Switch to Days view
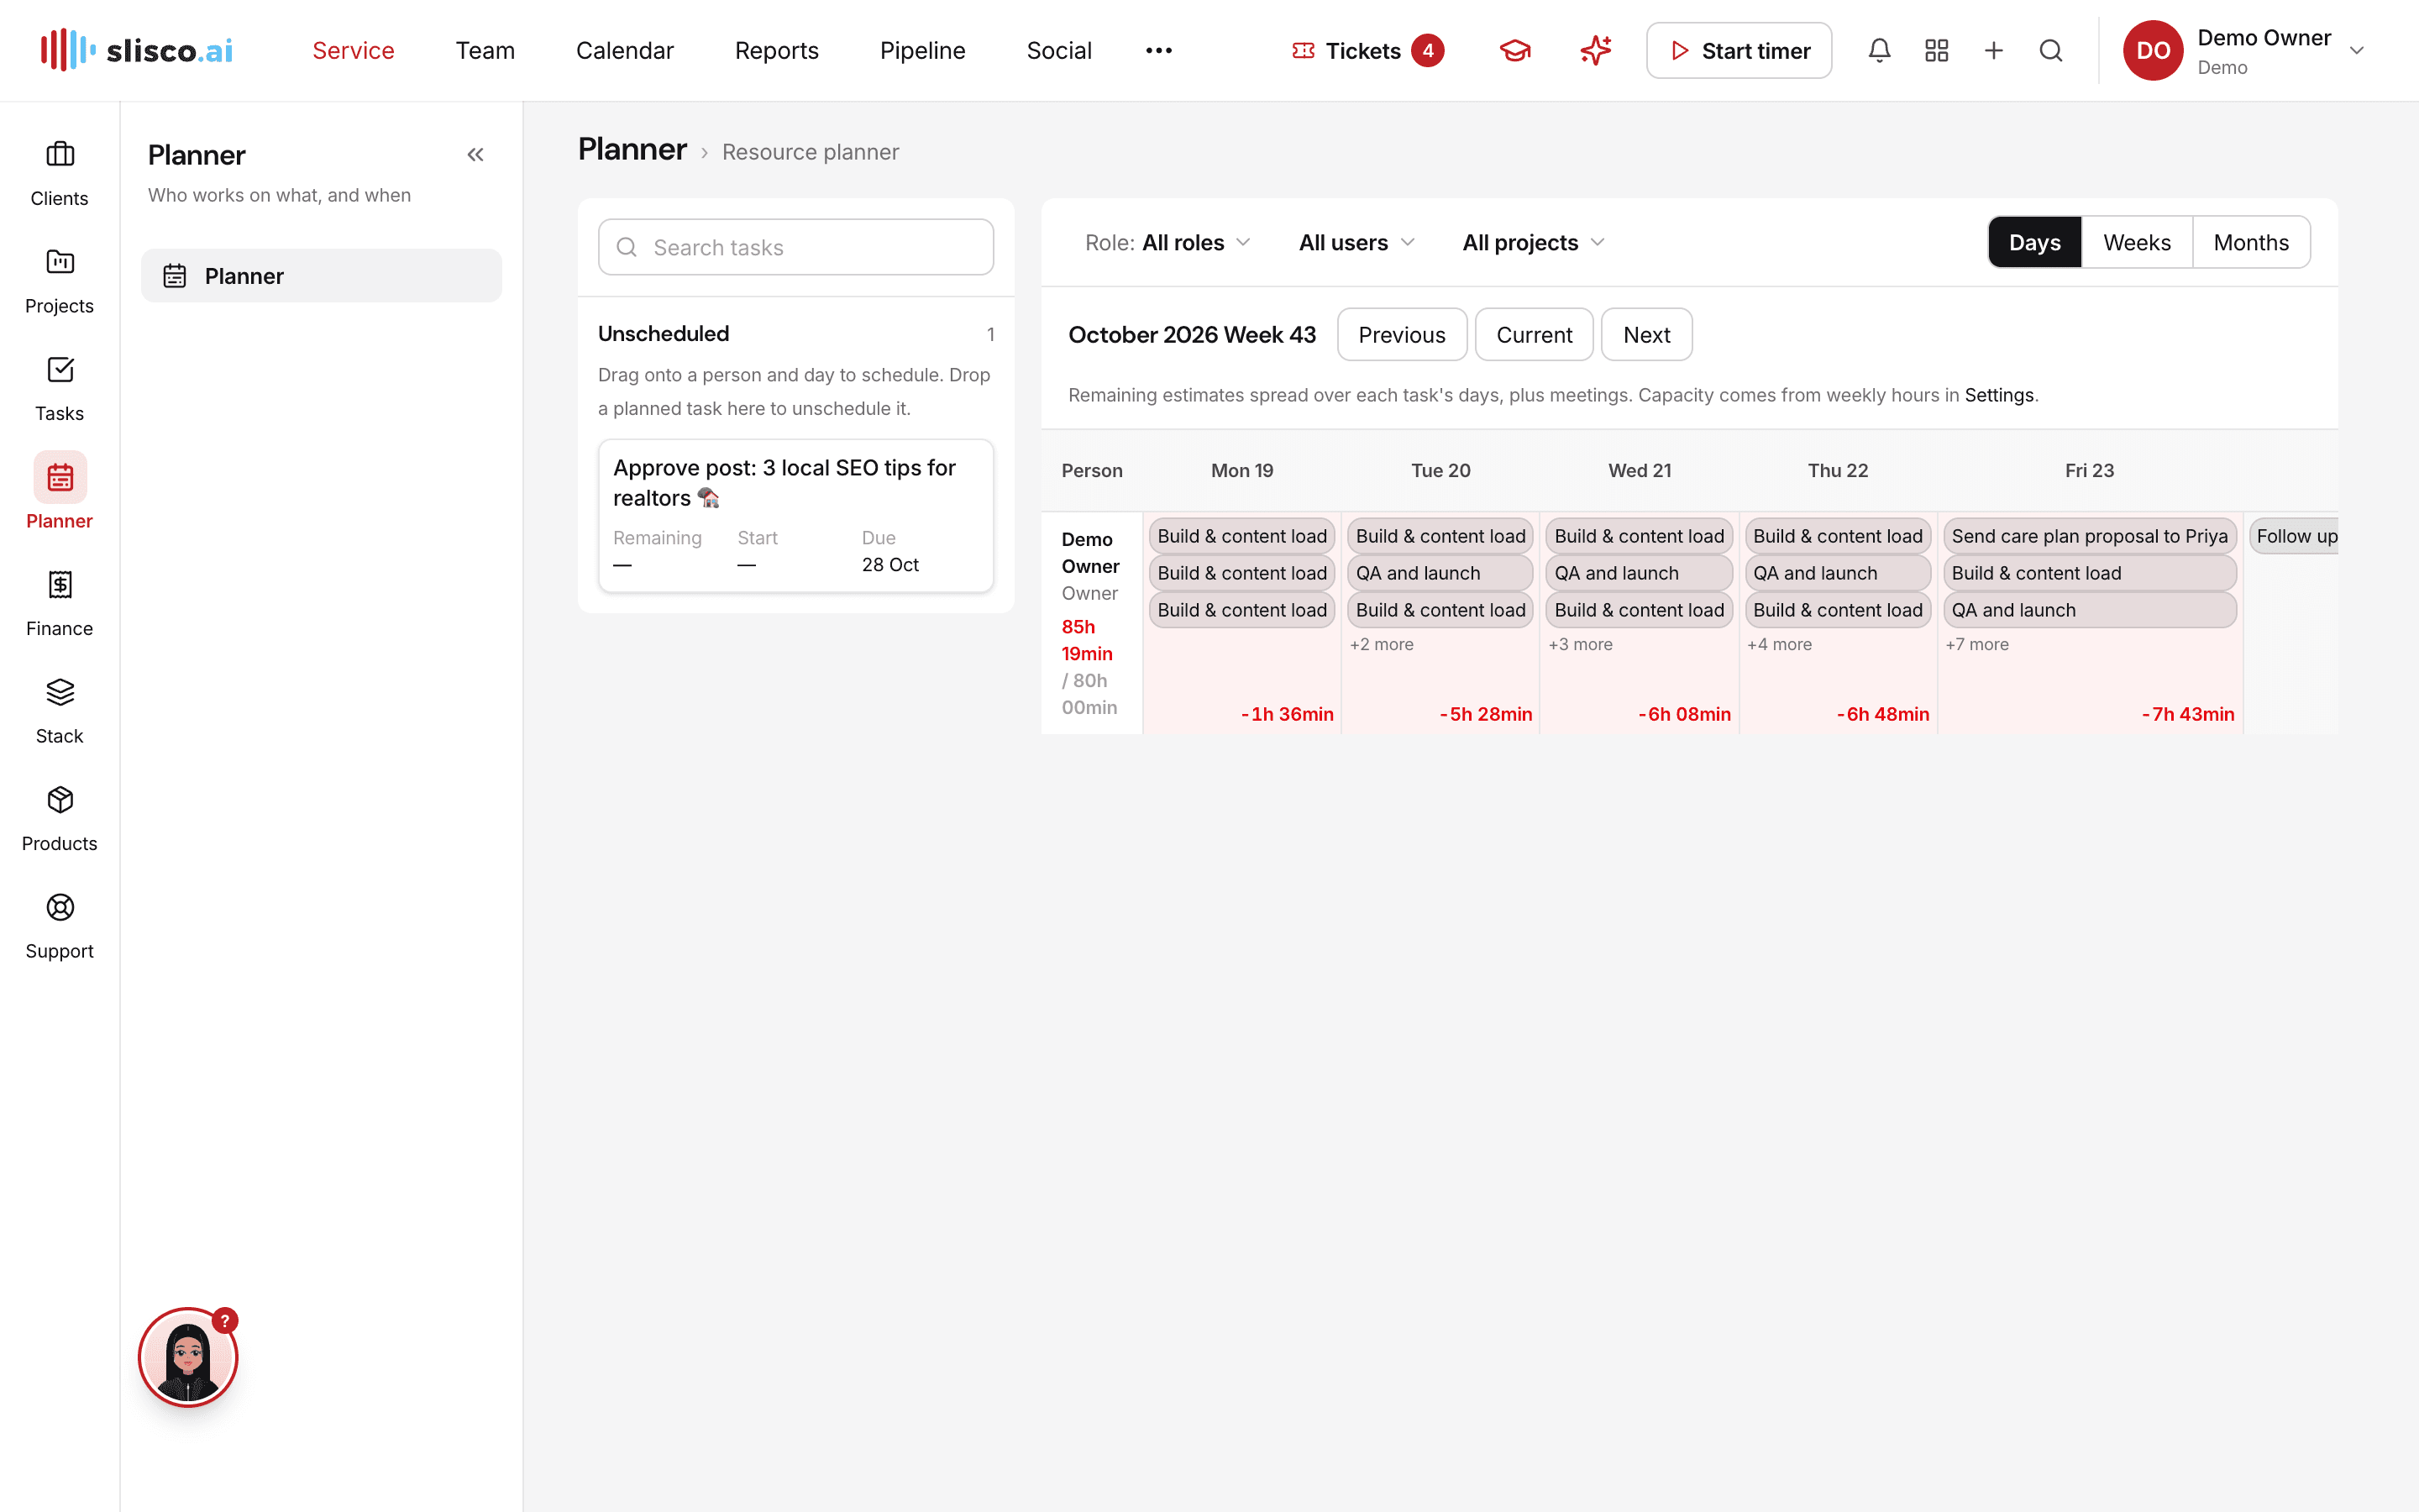The width and height of the screenshot is (2419, 1512). pyautogui.click(x=2034, y=242)
